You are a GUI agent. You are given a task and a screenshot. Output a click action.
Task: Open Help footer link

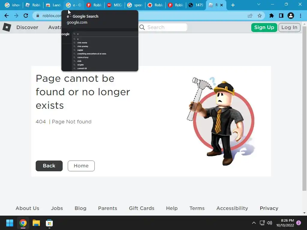tap(172, 208)
